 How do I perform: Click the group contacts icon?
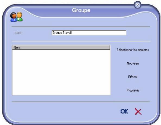(16, 17)
